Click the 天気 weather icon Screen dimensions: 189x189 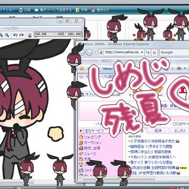[81, 159]
